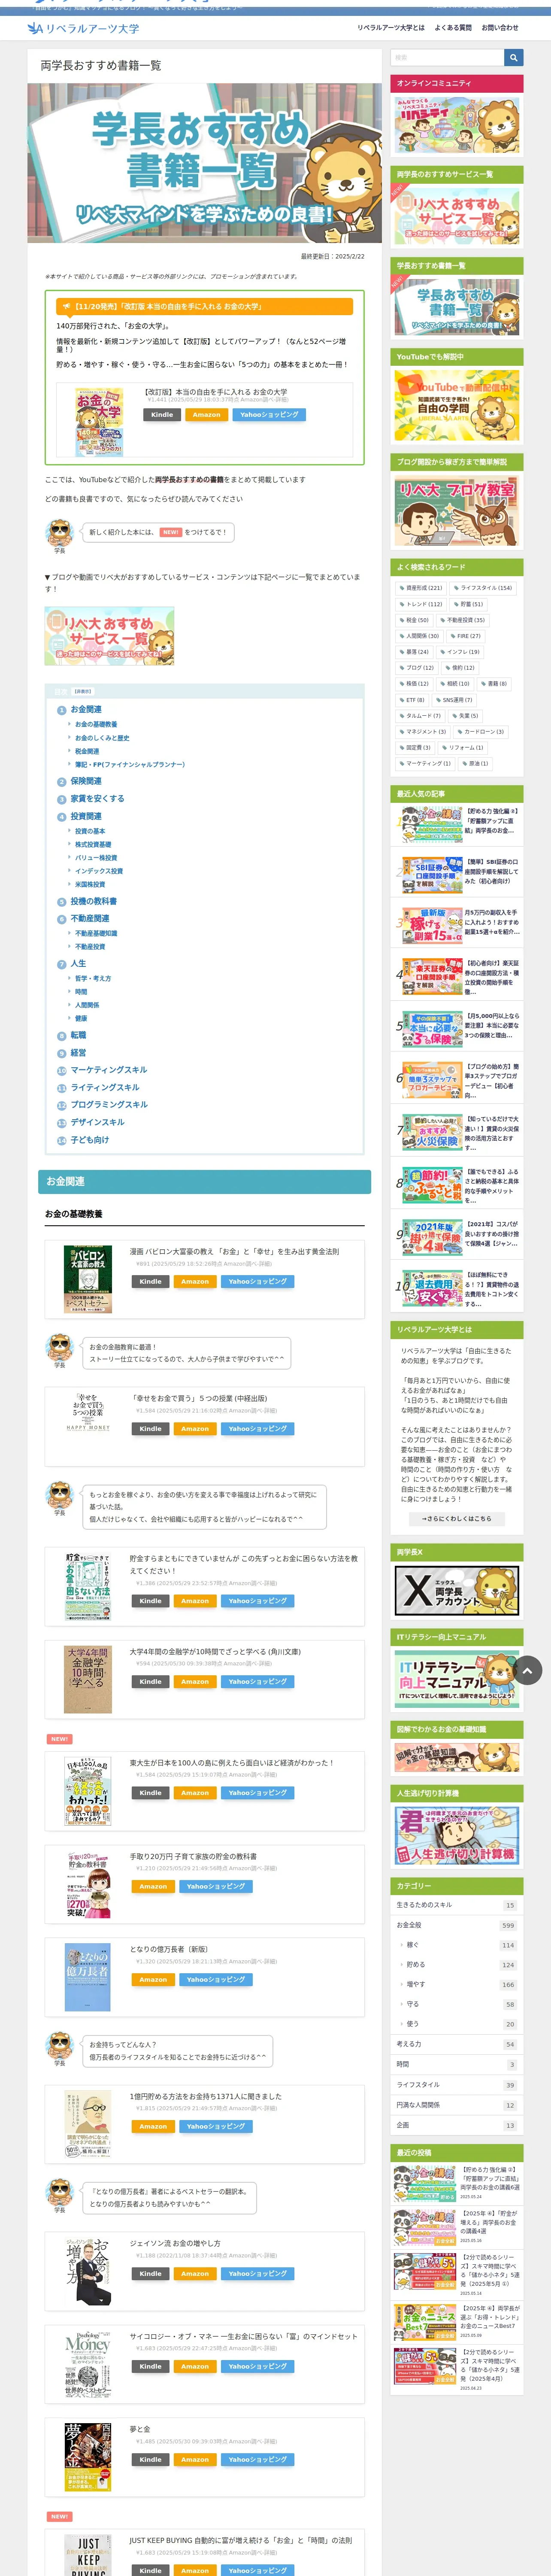Select the FIRE (27) tag
The image size is (551, 2576).
tap(467, 636)
